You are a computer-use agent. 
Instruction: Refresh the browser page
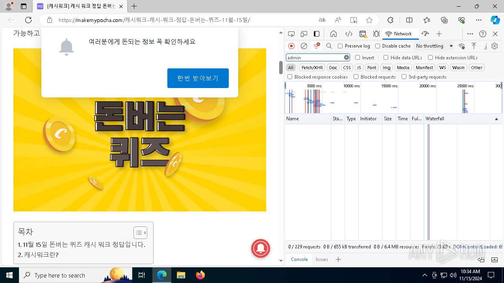tap(28, 20)
